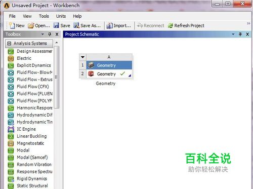Select the Geometry text in cell row 2
The image size is (253, 189).
106,74
